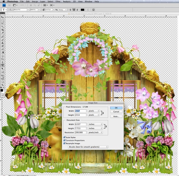Click the Resolution input field

click(81, 132)
